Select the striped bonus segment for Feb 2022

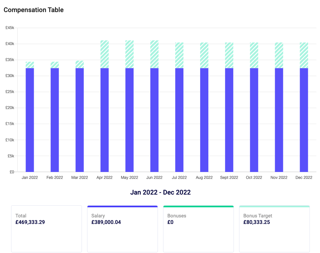coord(55,65)
